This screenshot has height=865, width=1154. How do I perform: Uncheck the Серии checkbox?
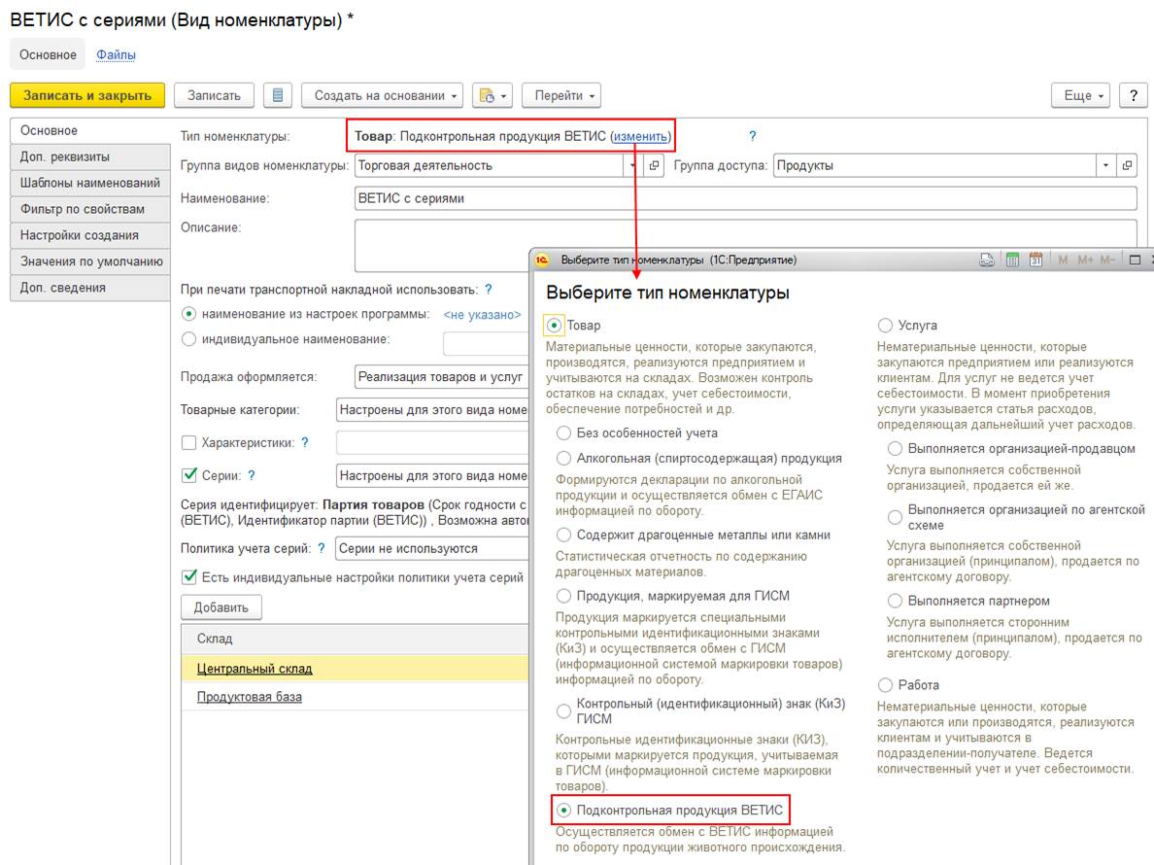[189, 475]
